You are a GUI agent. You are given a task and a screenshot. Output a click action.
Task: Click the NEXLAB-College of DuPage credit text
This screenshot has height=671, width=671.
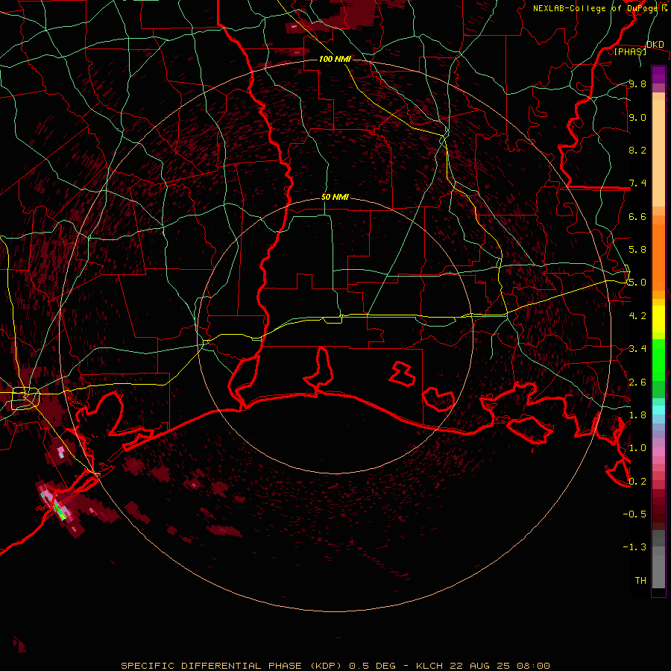(596, 8)
